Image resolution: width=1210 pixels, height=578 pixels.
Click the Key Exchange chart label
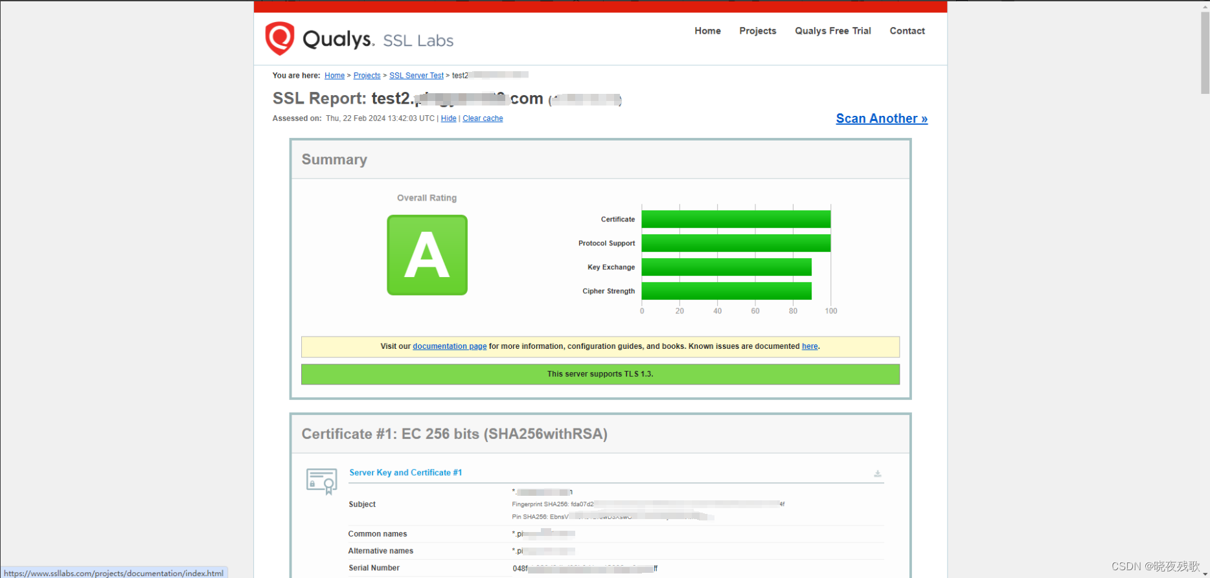[611, 267]
